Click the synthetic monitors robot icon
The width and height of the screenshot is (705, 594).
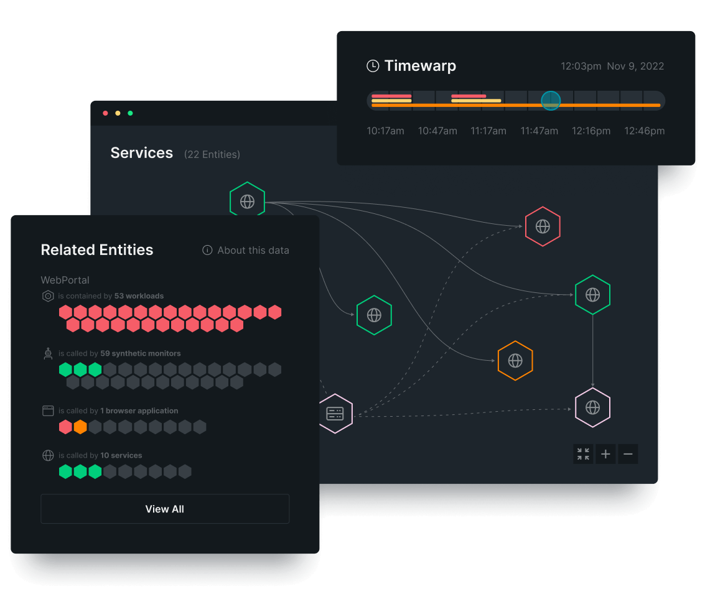48,353
